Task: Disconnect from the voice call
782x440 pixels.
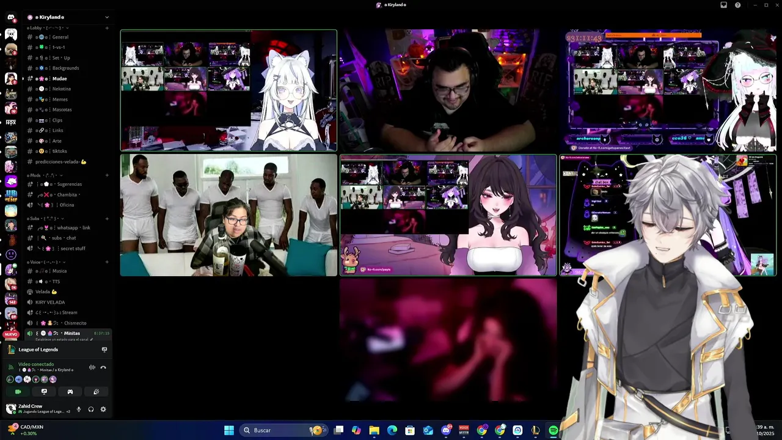Action: click(x=103, y=367)
